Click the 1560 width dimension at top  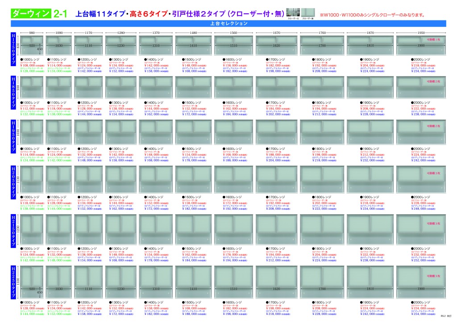(x=233, y=33)
